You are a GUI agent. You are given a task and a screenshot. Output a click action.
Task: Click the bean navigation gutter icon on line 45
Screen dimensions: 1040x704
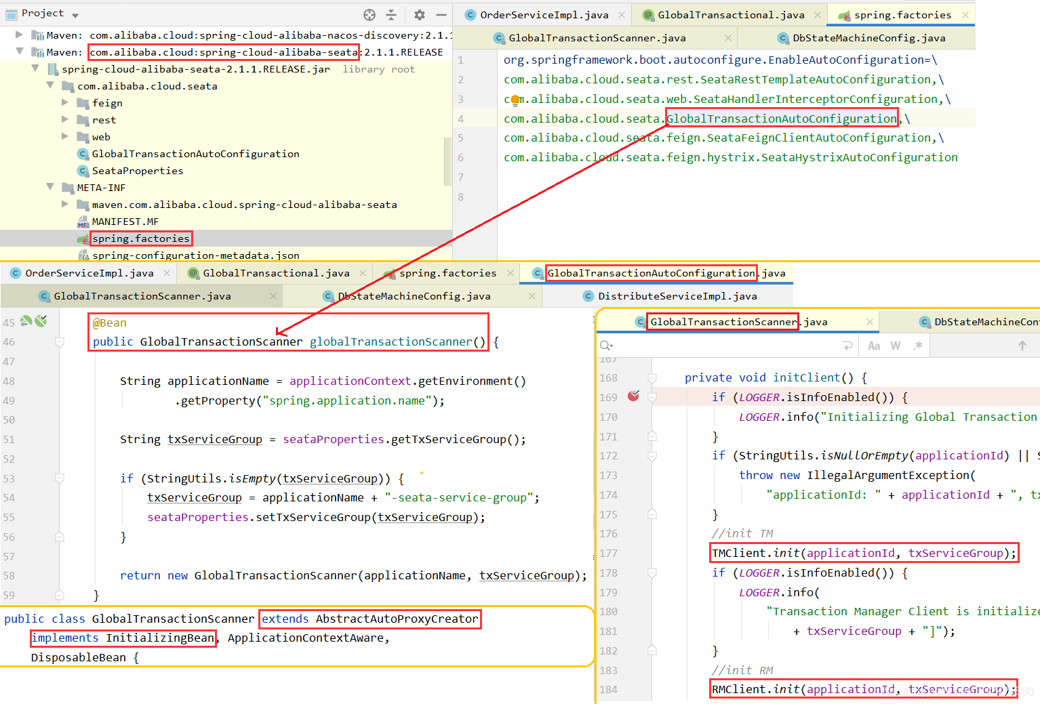[x=26, y=321]
